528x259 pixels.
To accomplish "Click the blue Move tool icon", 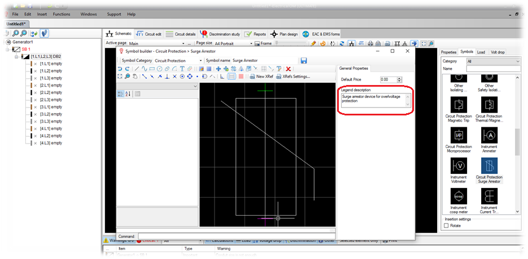I will 218,69.
